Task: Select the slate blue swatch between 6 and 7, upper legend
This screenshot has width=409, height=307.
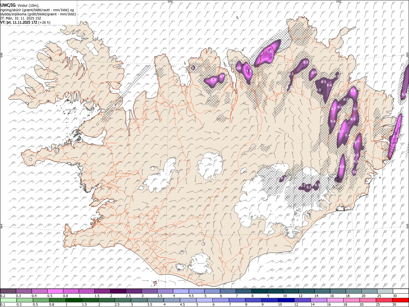Action: (228, 291)
